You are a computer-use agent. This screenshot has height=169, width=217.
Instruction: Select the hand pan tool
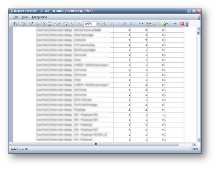coord(65,24)
